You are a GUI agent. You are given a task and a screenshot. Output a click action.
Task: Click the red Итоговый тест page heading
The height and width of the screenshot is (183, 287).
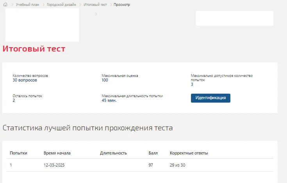point(34,49)
